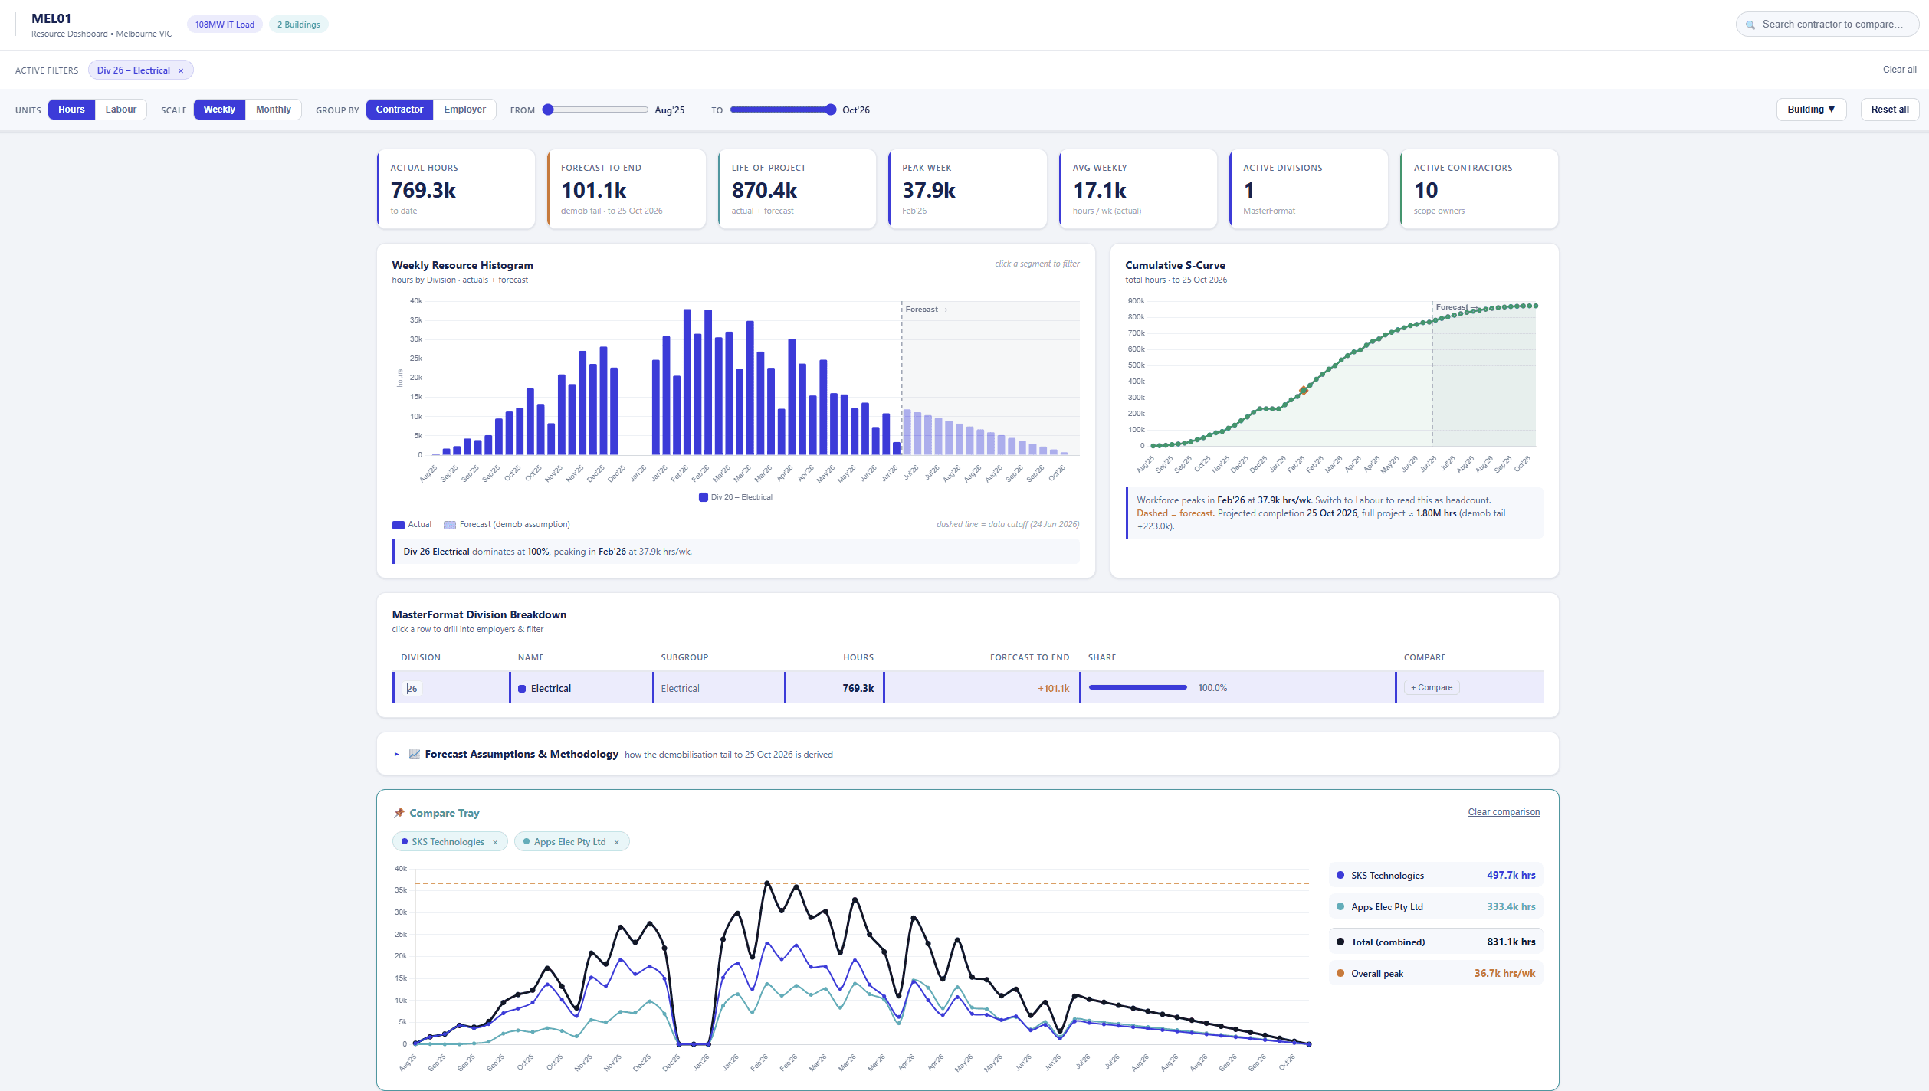Click the SHARE column header
The image size is (1929, 1091).
[x=1101, y=657]
